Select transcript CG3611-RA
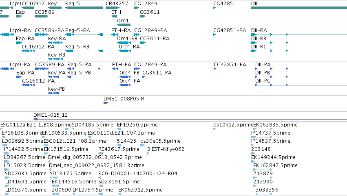 [x=143, y=43]
